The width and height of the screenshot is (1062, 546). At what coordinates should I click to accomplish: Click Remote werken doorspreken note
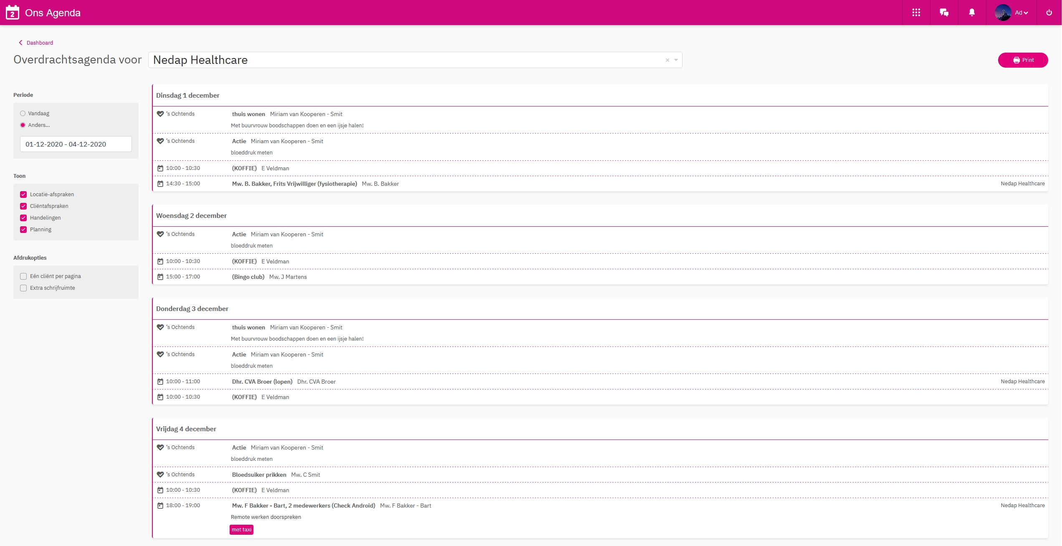pos(266,517)
